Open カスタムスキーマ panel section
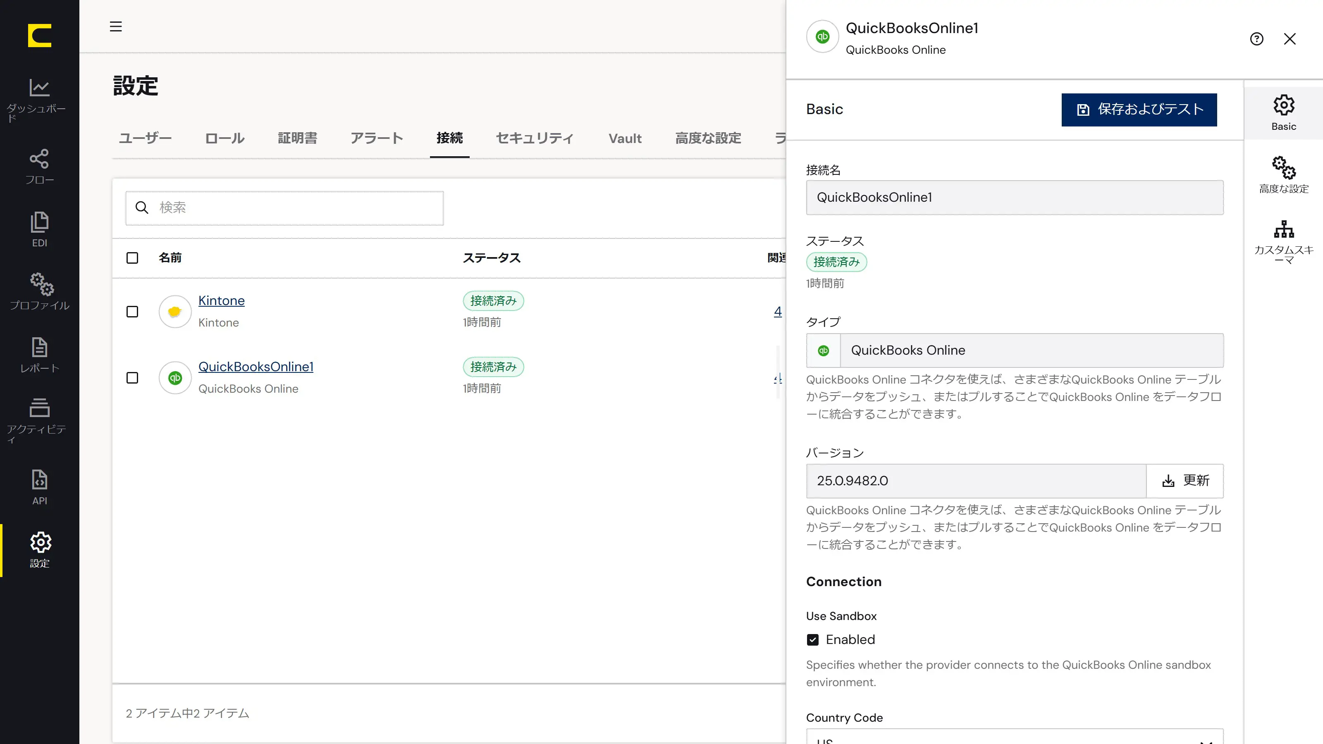This screenshot has width=1323, height=744. (x=1283, y=241)
